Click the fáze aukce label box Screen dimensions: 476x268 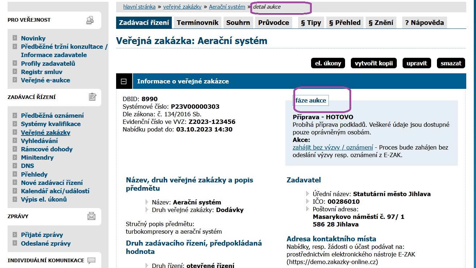coord(311,100)
